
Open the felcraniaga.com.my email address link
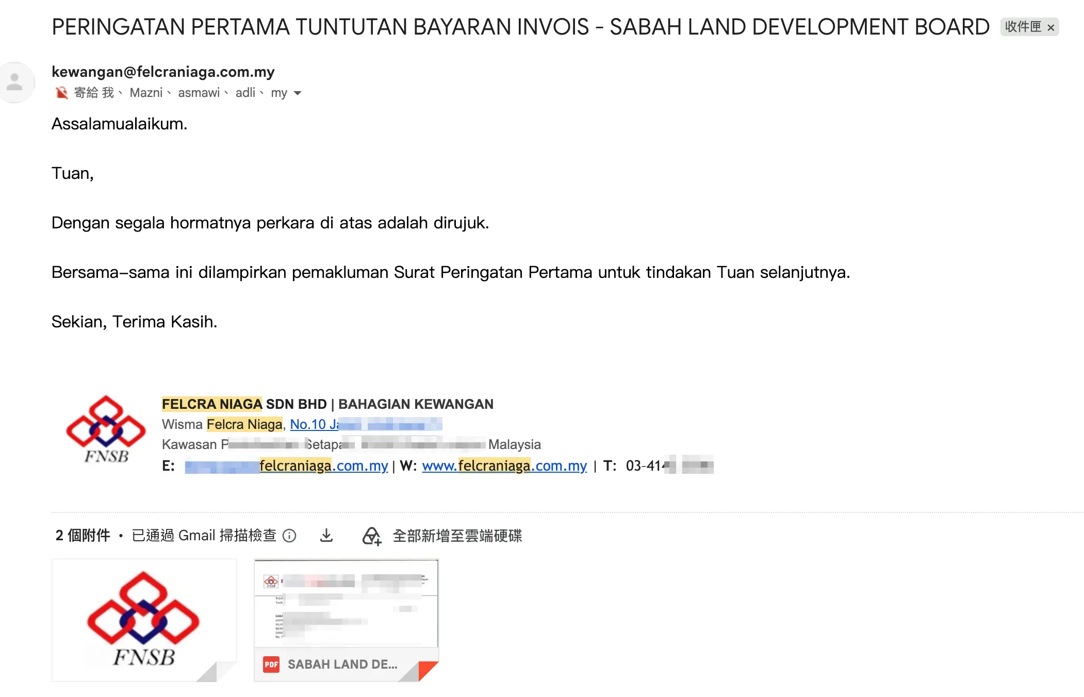click(x=286, y=466)
